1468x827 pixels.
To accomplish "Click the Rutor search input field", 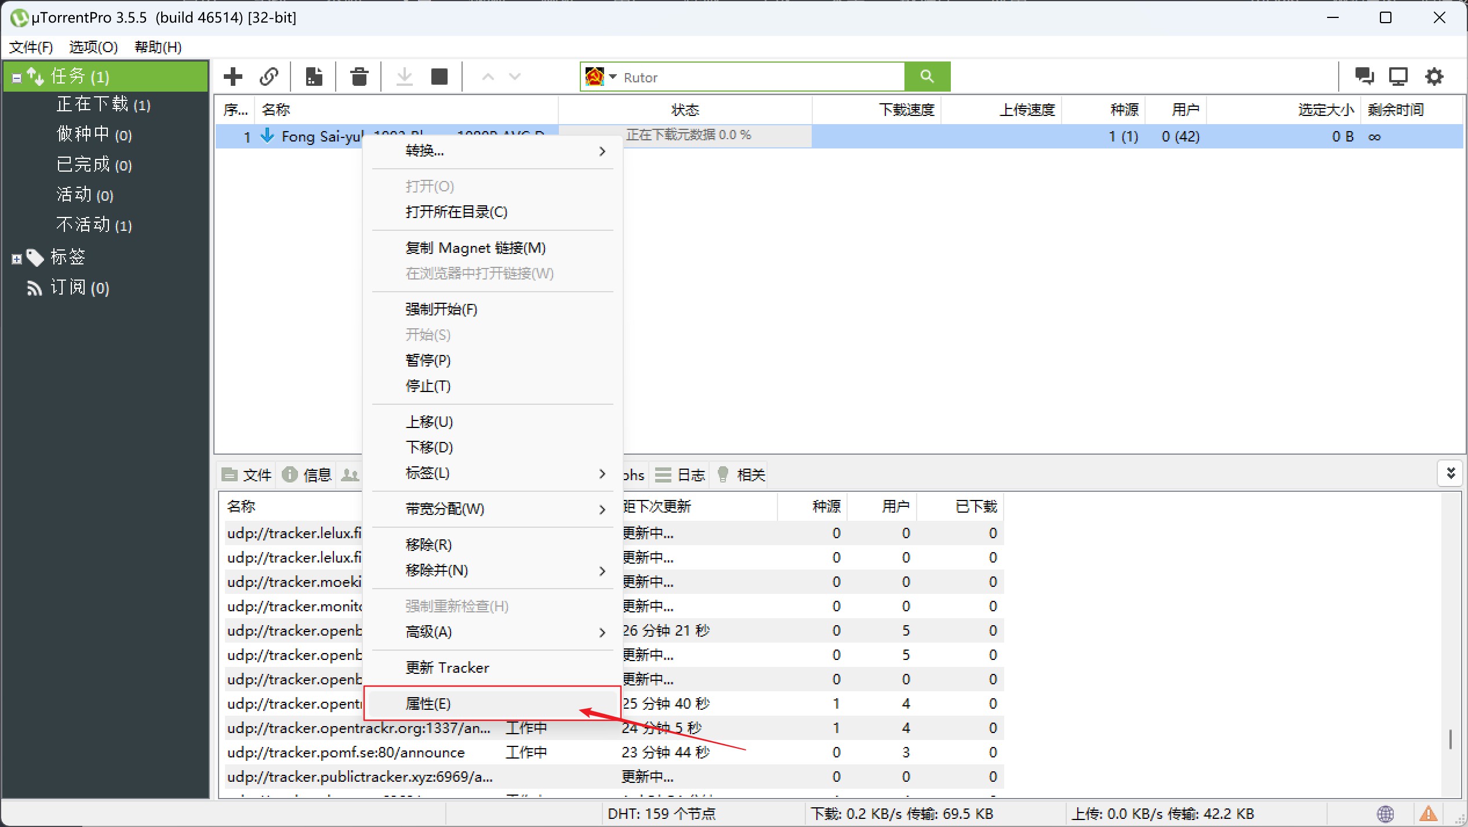I will (x=762, y=77).
